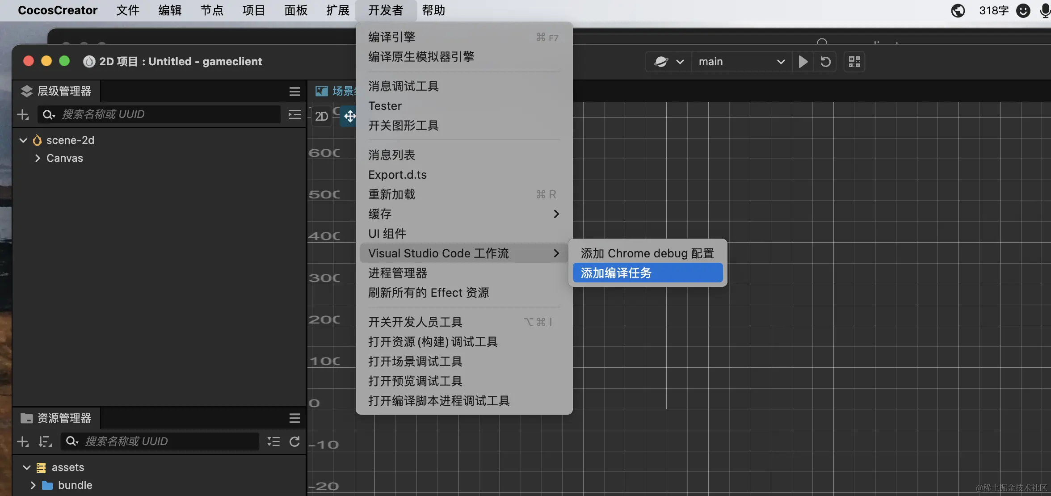Click the refresh icon in 资源管理器

[294, 441]
